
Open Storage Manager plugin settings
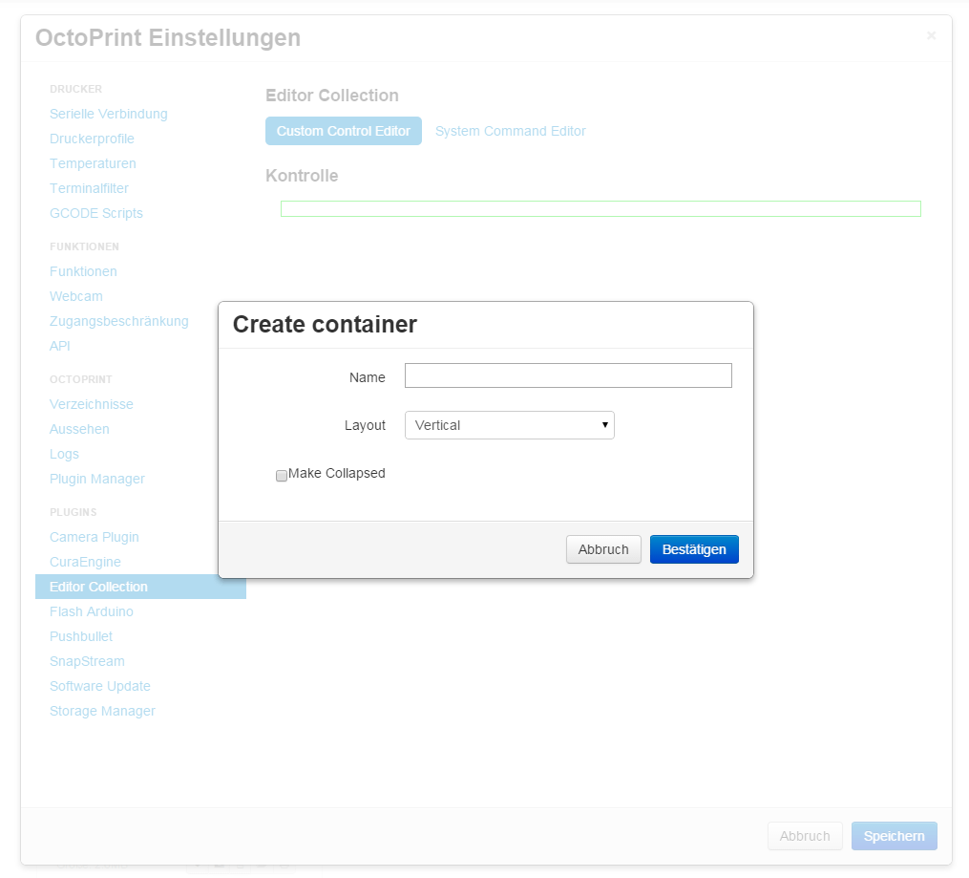(x=102, y=711)
